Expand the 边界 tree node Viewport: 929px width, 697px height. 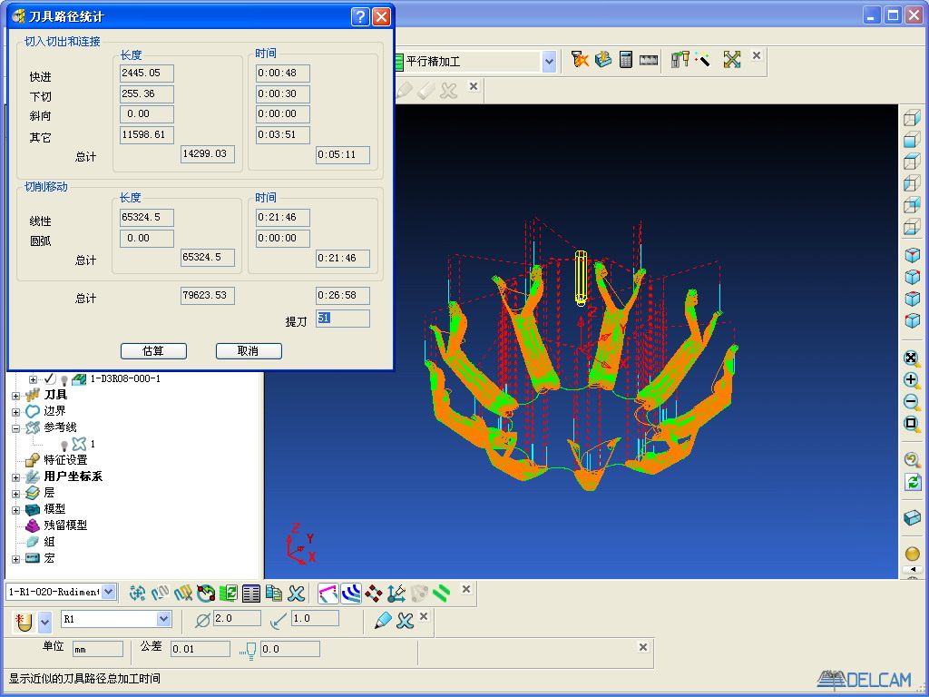(16, 411)
